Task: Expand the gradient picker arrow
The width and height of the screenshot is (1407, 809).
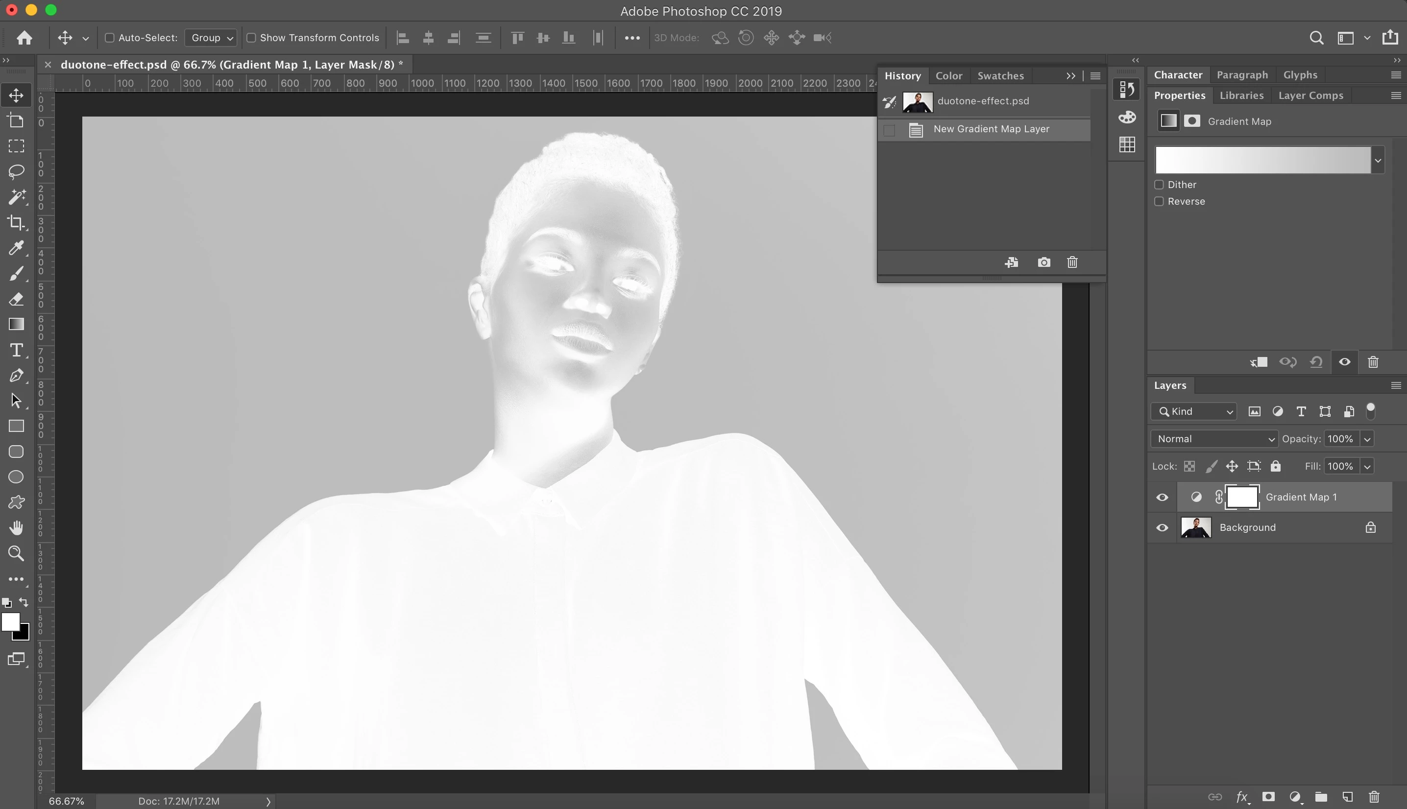Action: coord(1378,161)
